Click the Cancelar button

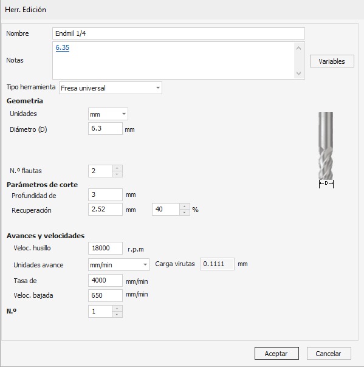tap(329, 353)
